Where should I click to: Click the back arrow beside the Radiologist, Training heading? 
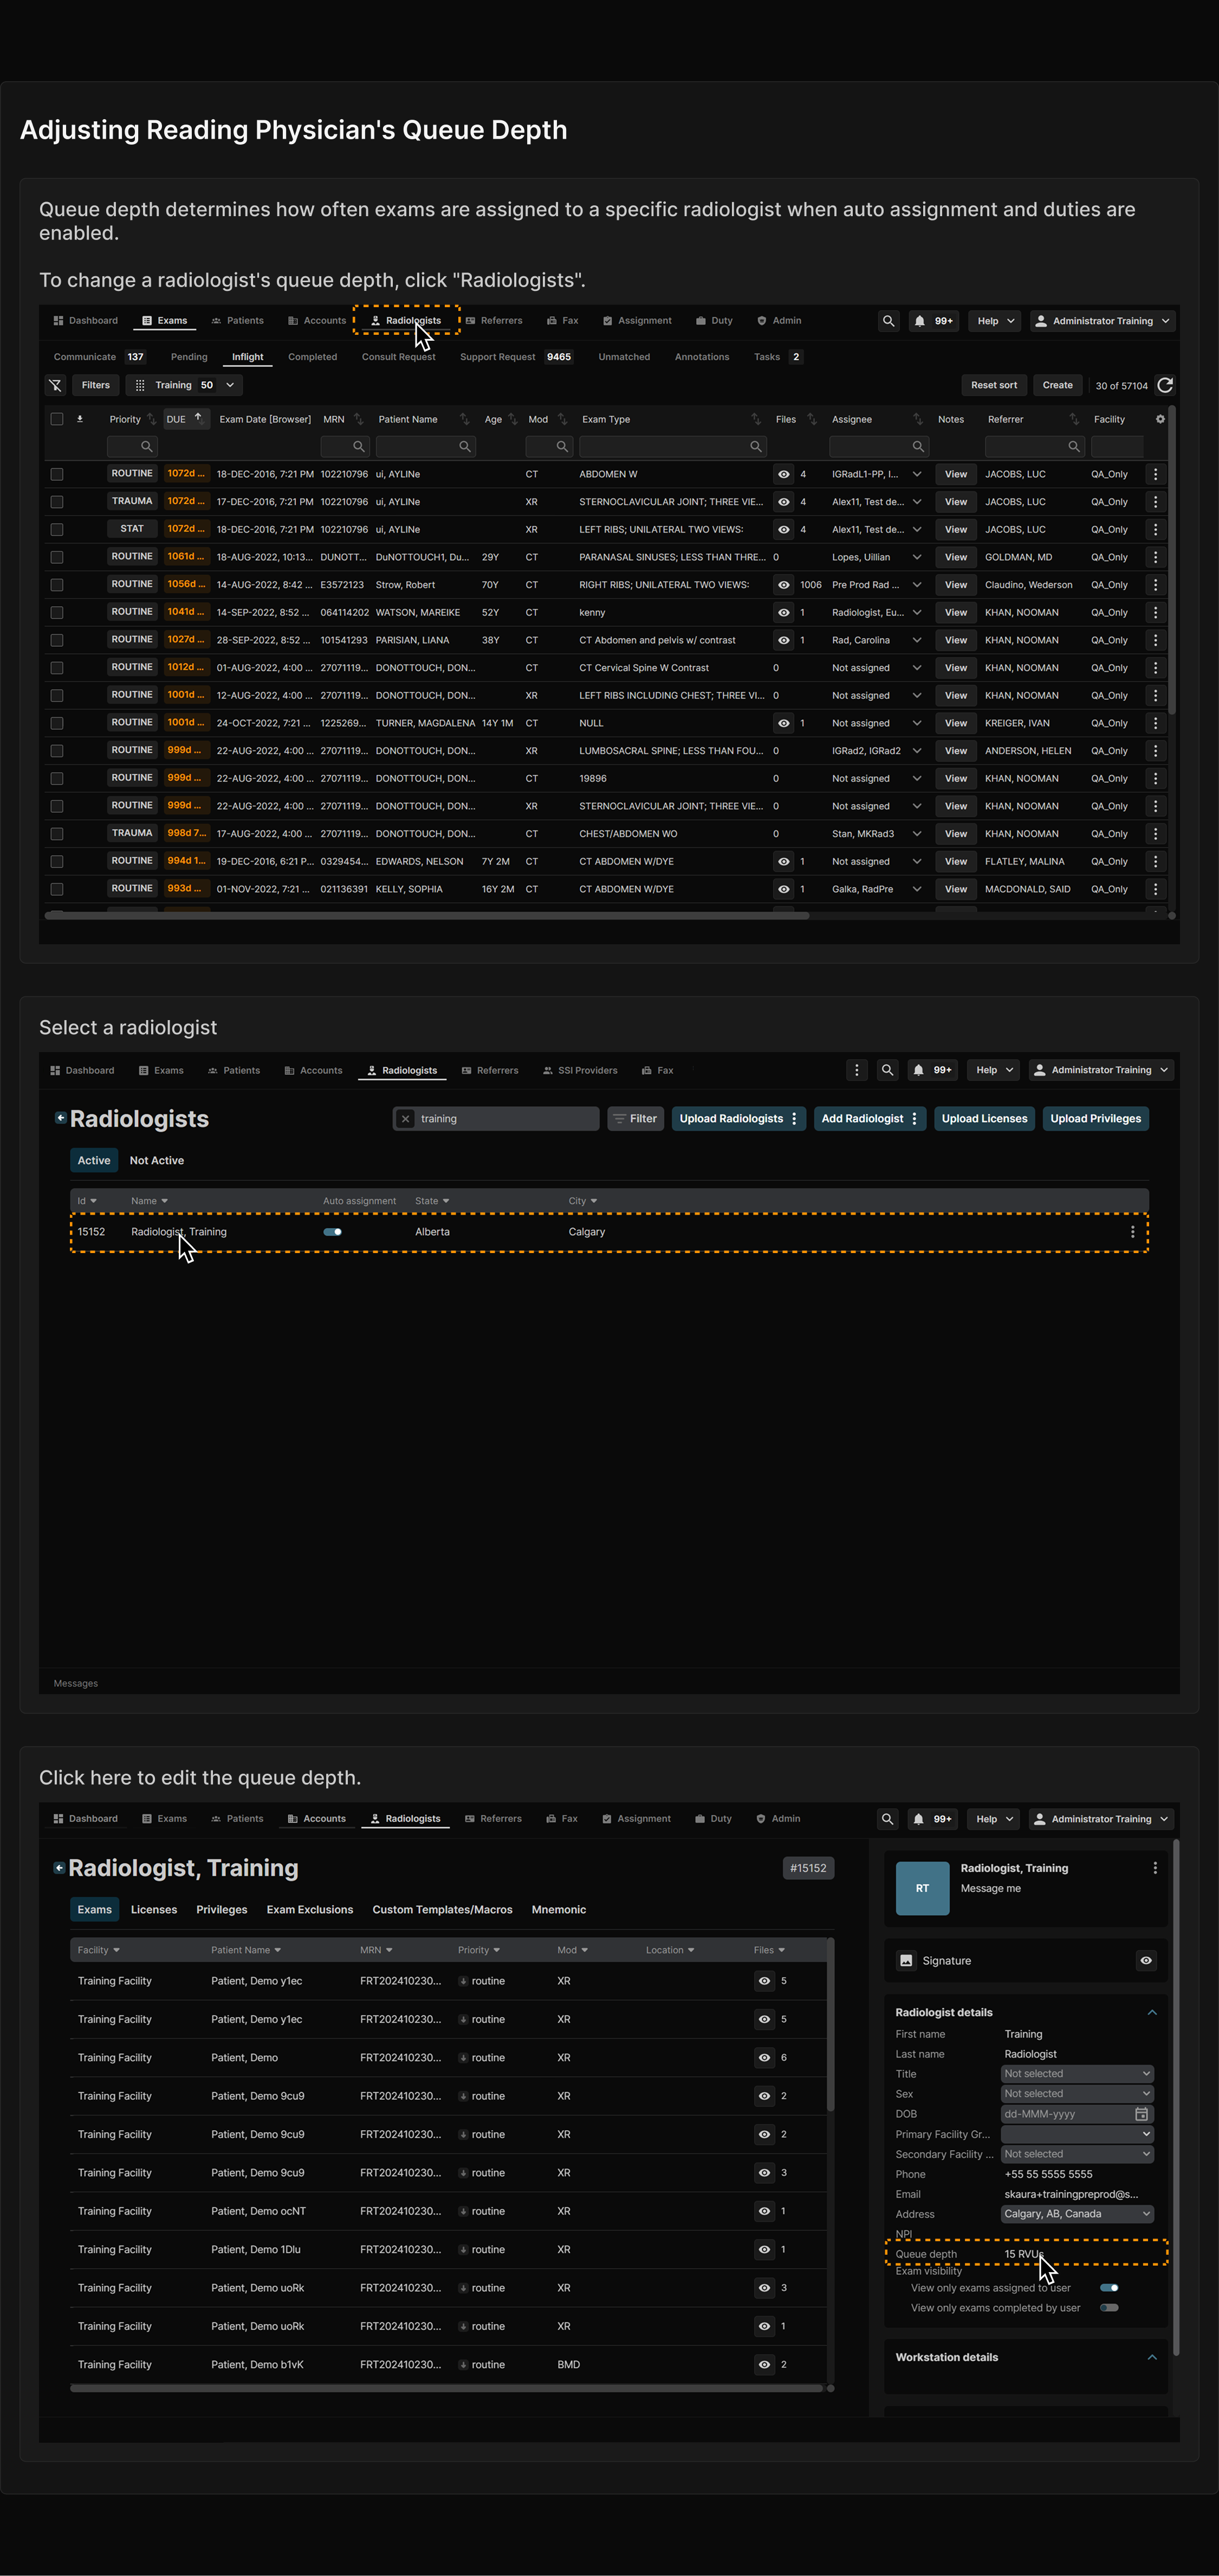(x=59, y=1868)
